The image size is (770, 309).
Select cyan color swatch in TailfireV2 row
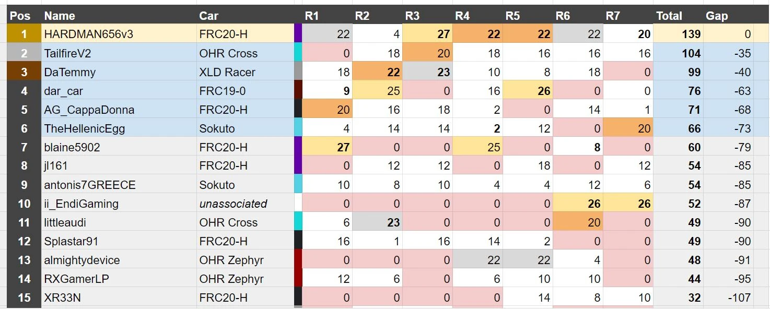(298, 53)
